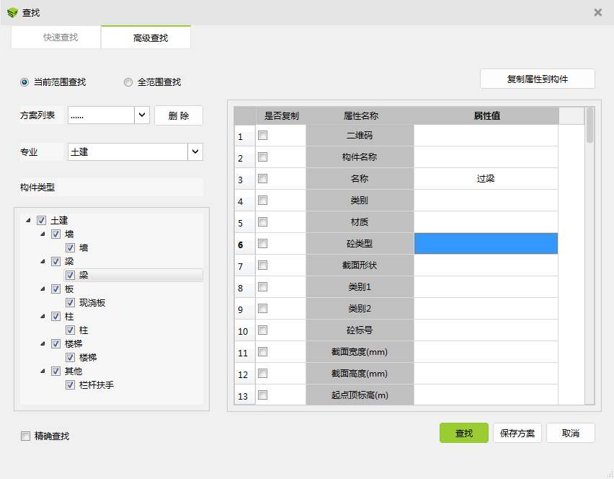This screenshot has height=479, width=614.
Task: Click the highlighted 砼类型 value cell
Action: click(x=486, y=244)
